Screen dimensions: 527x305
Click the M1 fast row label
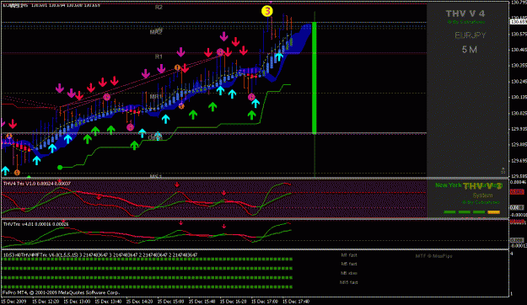coord(349,255)
